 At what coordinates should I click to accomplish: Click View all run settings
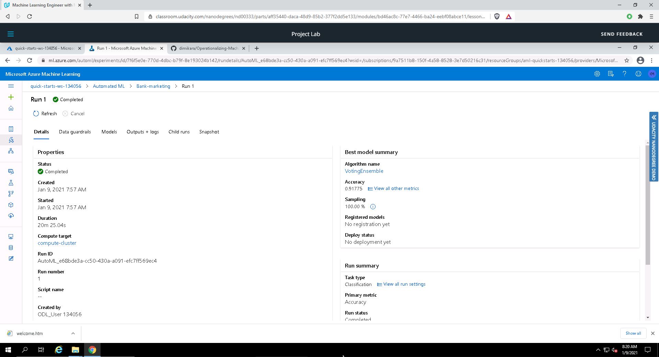401,284
